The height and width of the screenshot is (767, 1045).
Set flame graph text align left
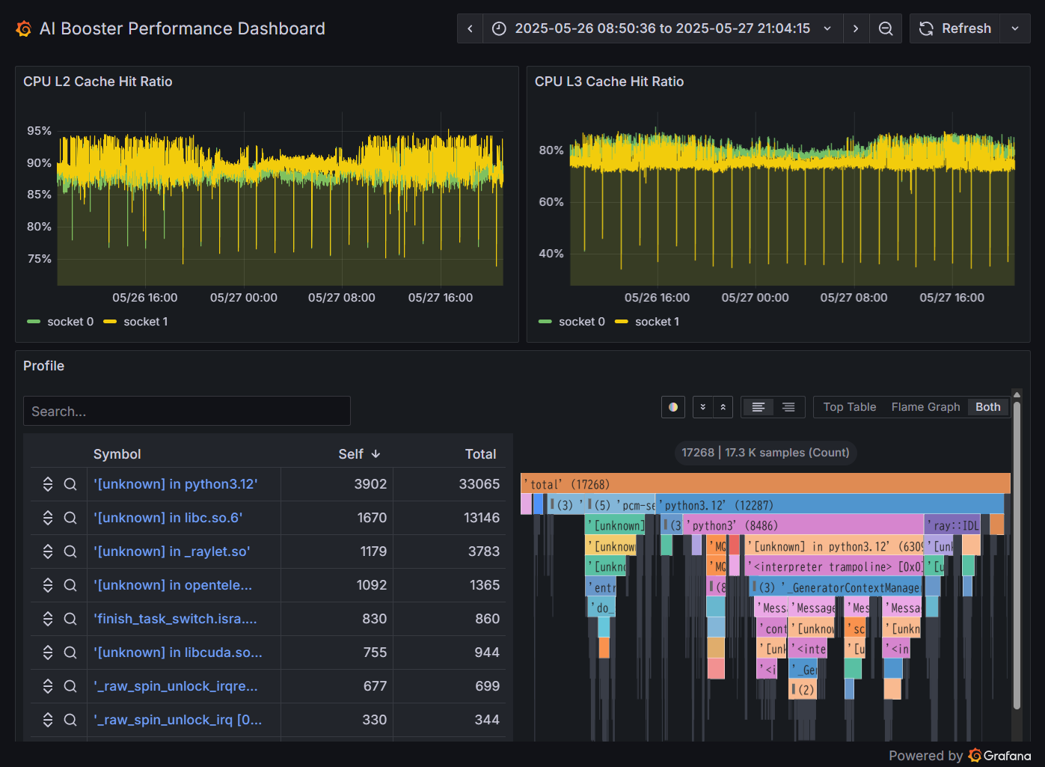pyautogui.click(x=758, y=407)
